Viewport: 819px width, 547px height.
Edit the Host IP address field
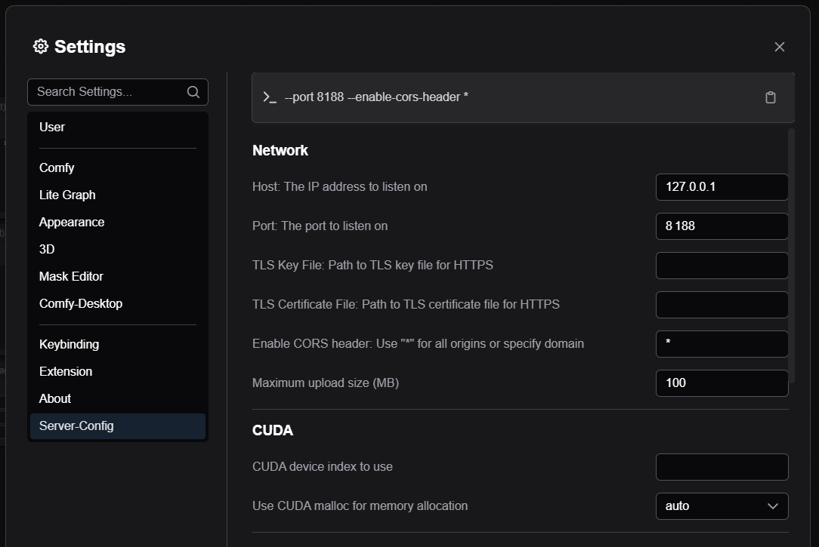(721, 187)
